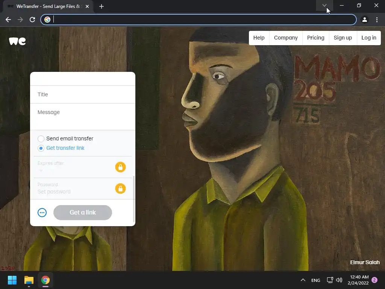
Task: Click the network icon in tray
Action: tap(330, 280)
